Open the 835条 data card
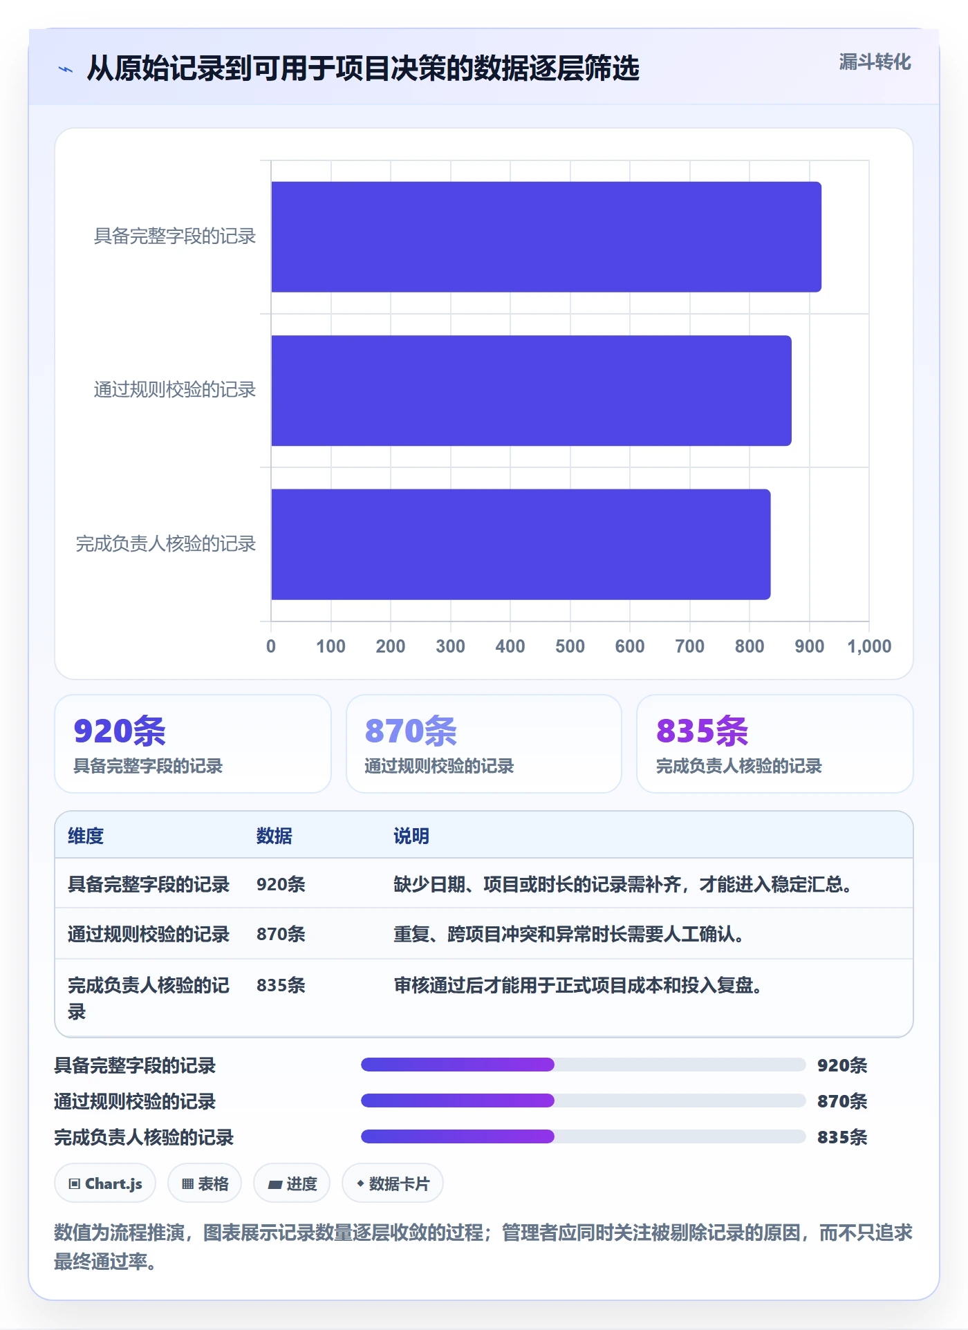Viewport: 968px width, 1330px height. [775, 744]
